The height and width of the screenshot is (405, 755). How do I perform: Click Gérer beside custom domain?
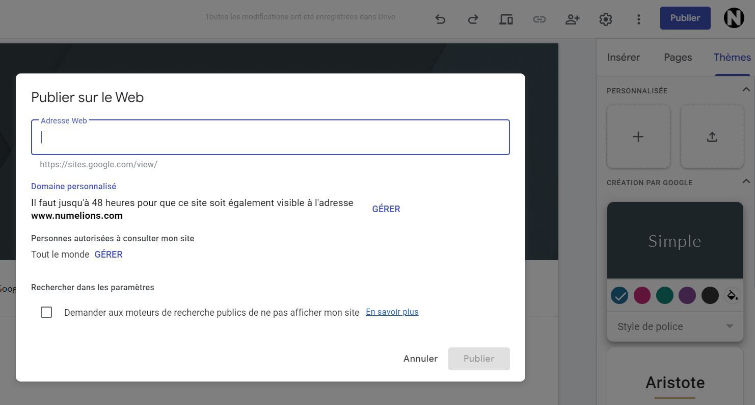(386, 209)
